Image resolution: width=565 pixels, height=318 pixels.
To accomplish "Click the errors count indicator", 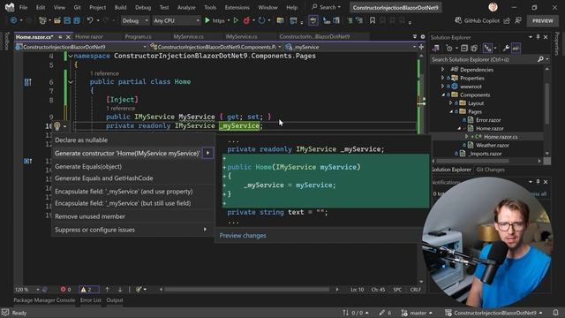I will click(x=65, y=289).
